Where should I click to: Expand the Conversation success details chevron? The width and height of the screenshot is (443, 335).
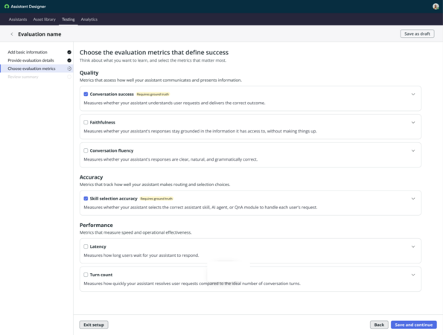(413, 94)
